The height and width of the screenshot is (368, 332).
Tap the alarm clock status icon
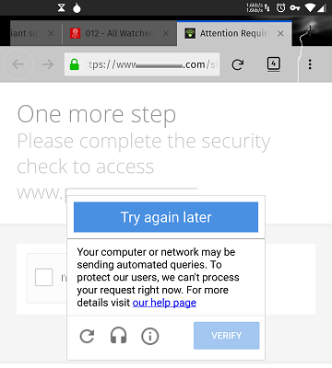point(280,7)
